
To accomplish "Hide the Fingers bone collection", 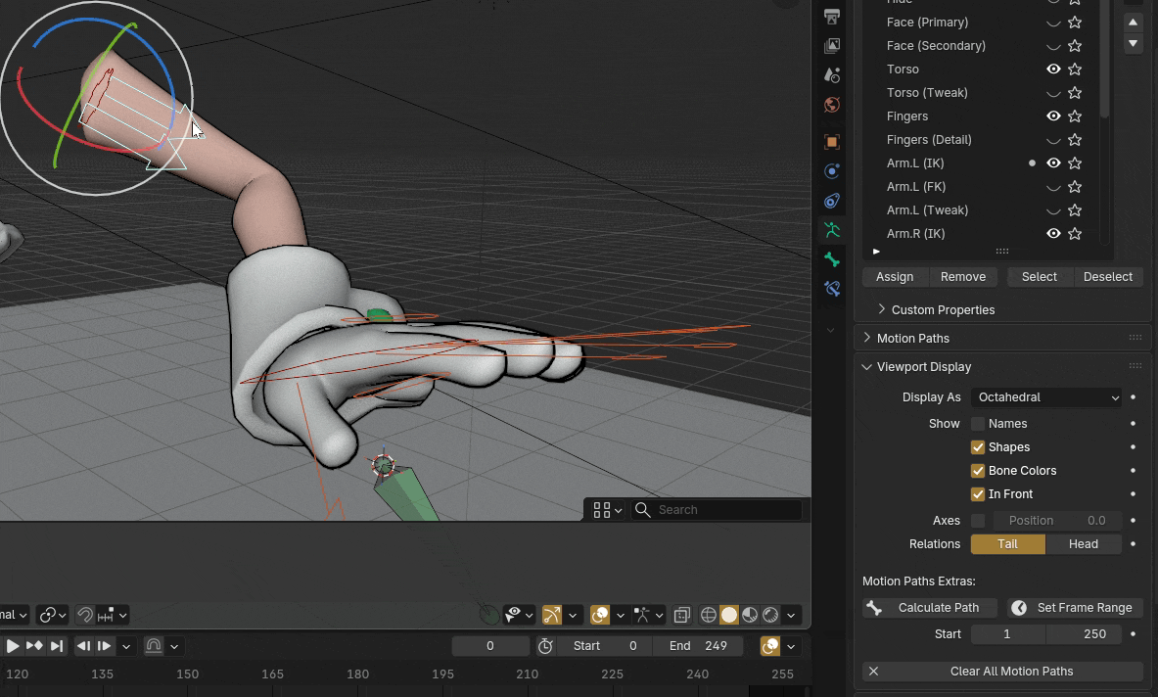I will tap(1054, 116).
